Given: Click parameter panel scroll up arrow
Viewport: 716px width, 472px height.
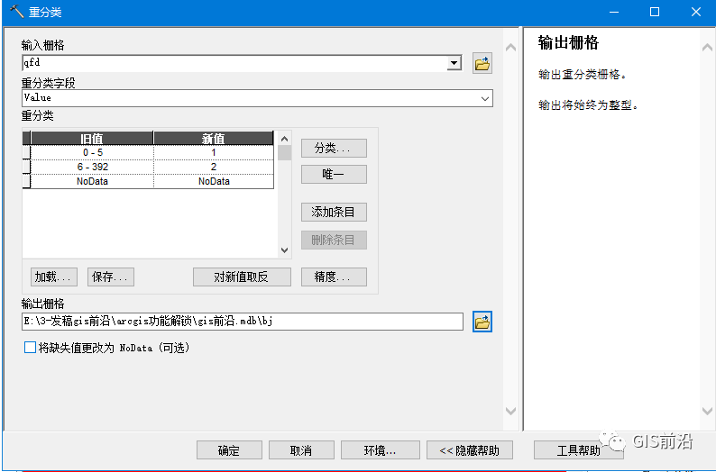Looking at the screenshot, I should [510, 47].
